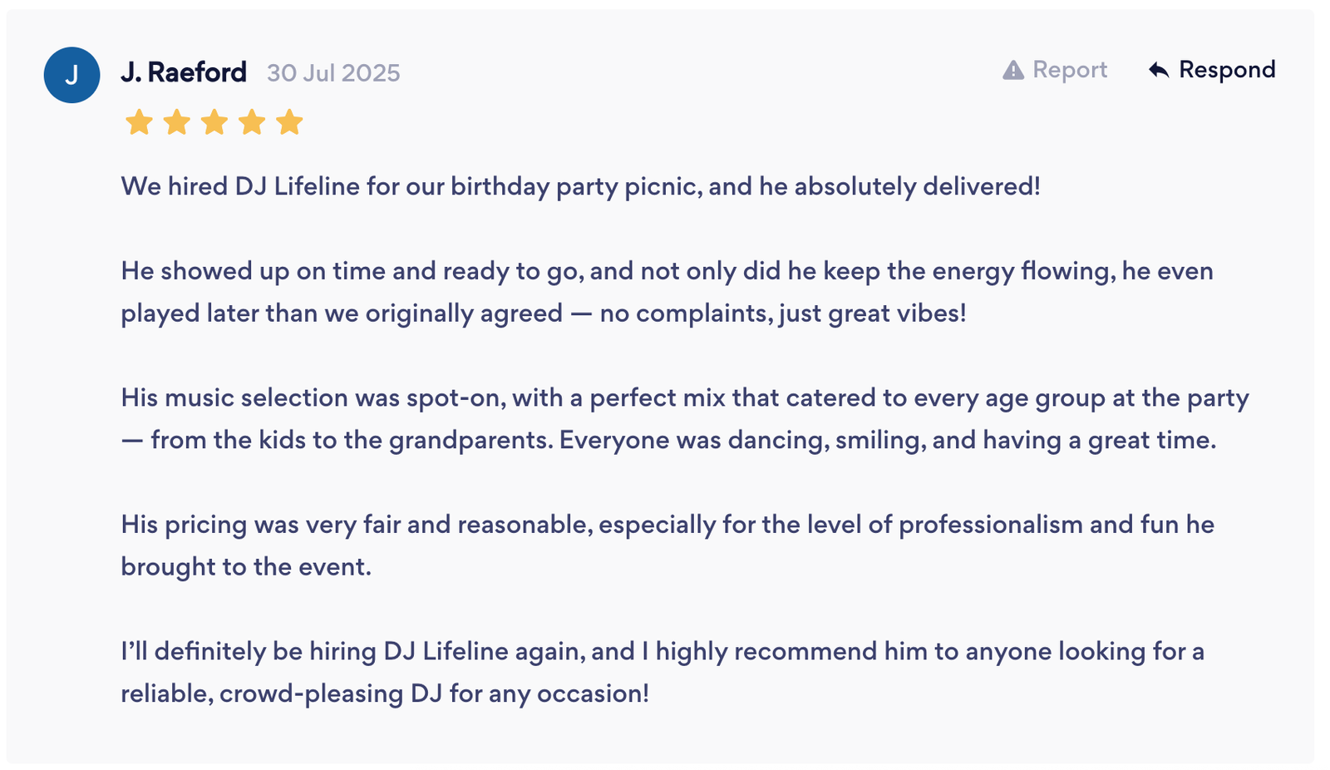Select the fourth rating star
This screenshot has width=1330, height=770.
(251, 122)
